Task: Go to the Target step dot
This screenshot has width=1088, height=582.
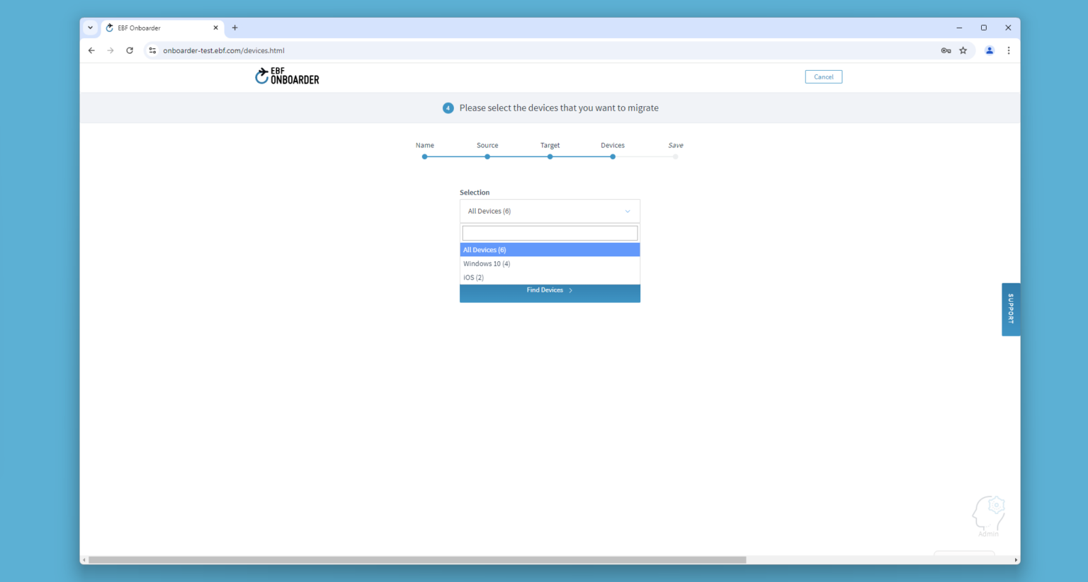Action: (550, 156)
